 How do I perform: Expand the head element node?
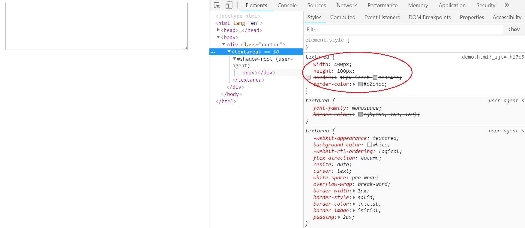(x=218, y=30)
